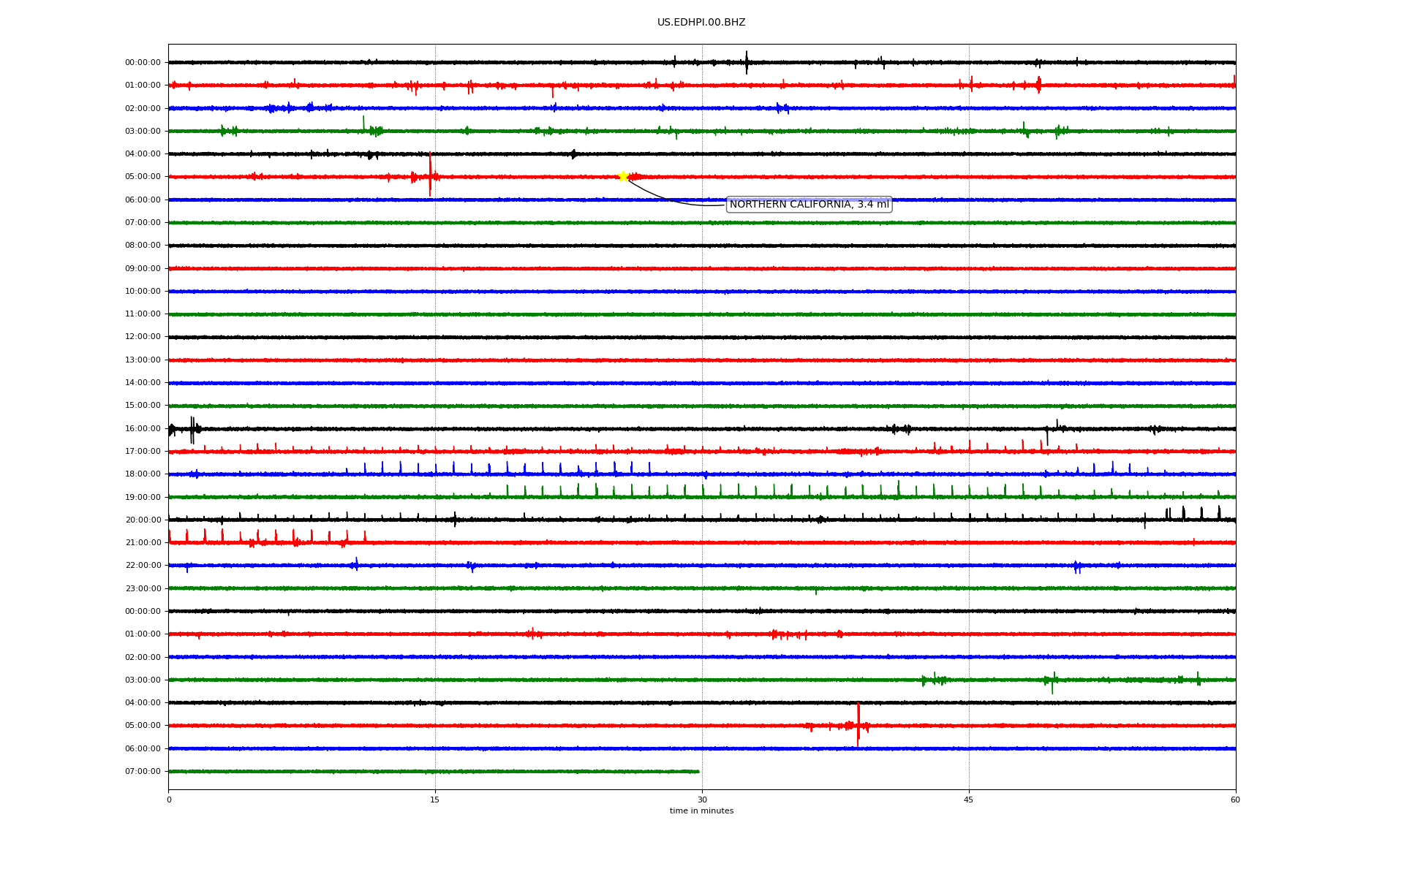This screenshot has height=877, width=1404.
Task: Click the US.EDHPI.00.BHZ plot title
Action: pos(701,23)
